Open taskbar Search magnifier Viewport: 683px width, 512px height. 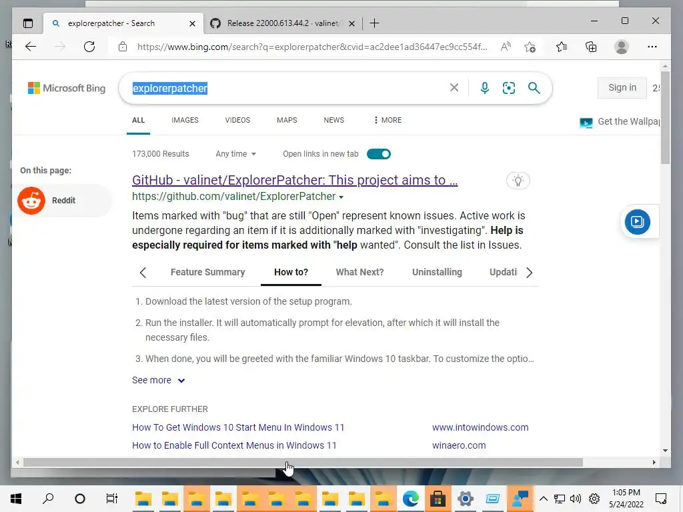[48, 499]
